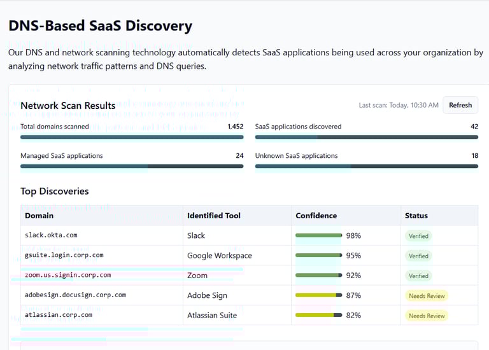The height and width of the screenshot is (350, 489).
Task: Click the Top Discoveries heading
Action: click(55, 191)
